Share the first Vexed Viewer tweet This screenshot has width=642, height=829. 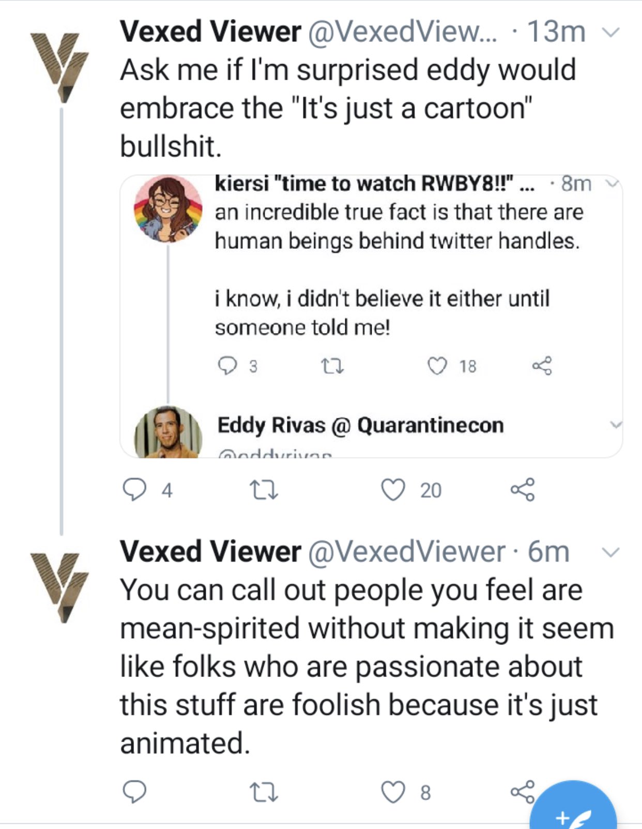[523, 490]
